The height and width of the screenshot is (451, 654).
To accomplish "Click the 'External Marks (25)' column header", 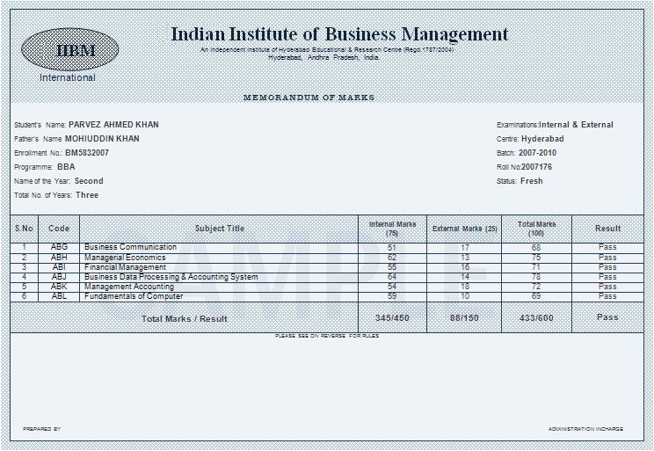I will tap(465, 229).
